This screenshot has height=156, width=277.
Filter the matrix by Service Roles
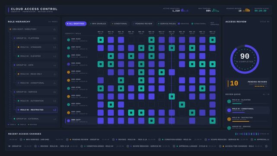(167, 23)
